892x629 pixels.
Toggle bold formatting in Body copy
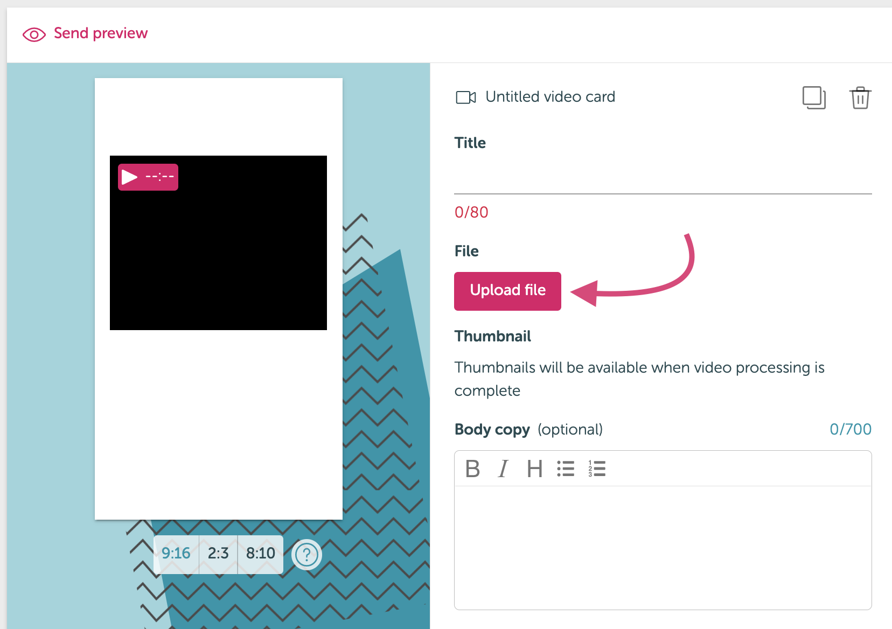(x=472, y=469)
